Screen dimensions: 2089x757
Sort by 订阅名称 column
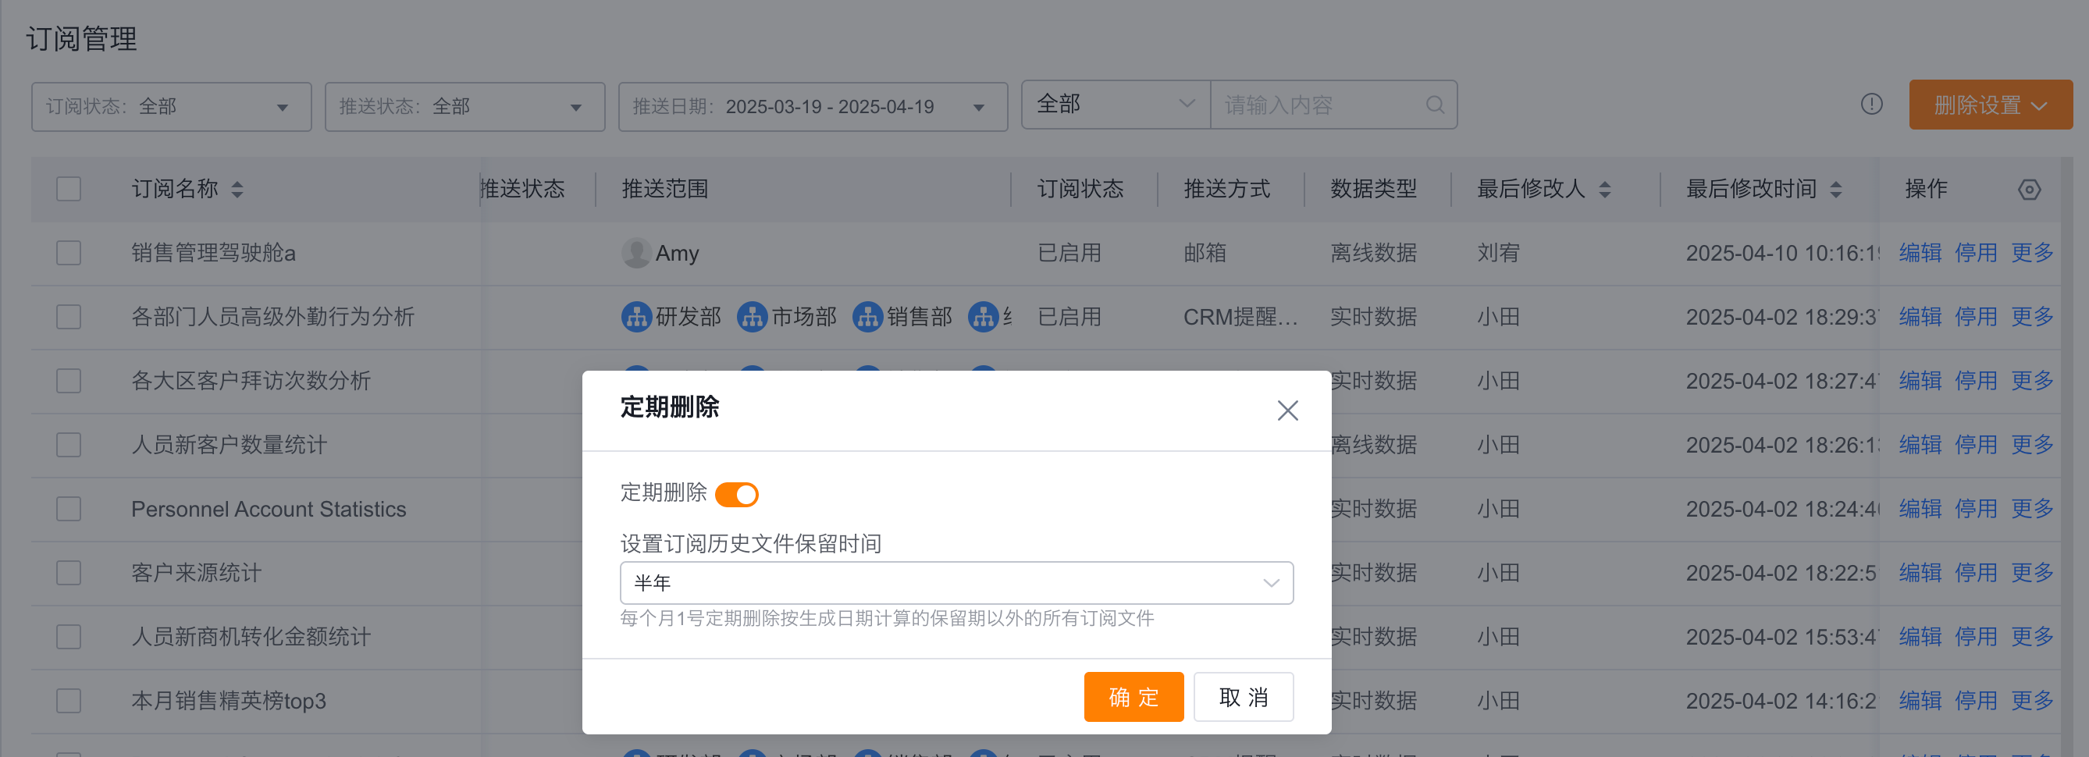[x=237, y=190]
